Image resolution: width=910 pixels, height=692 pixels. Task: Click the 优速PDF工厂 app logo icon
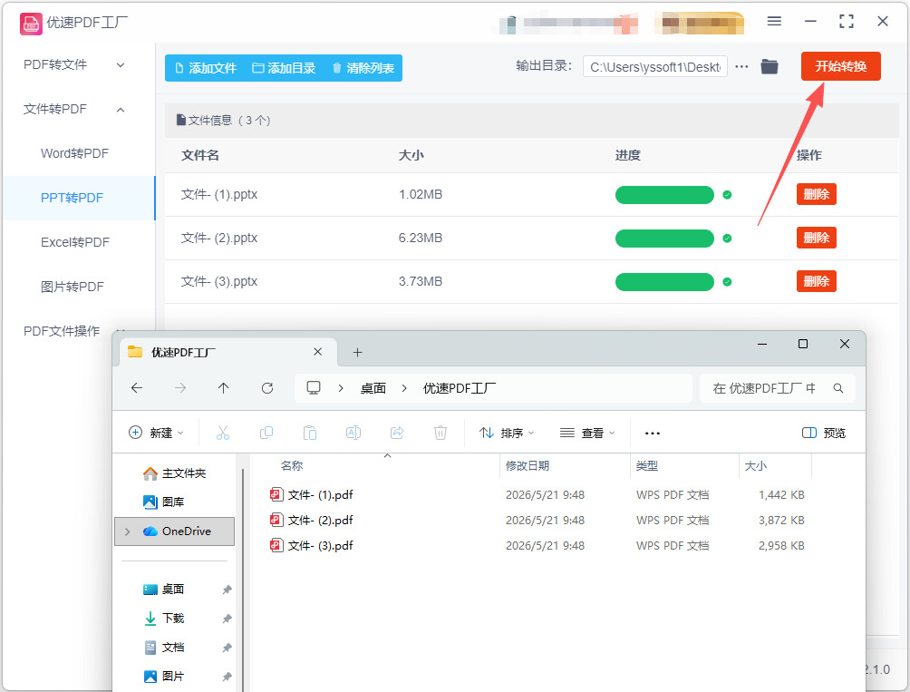coord(31,24)
